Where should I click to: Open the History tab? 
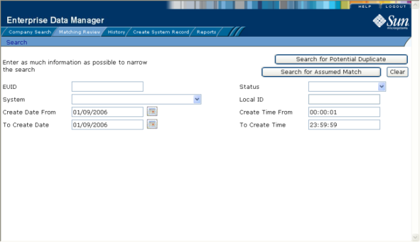click(x=116, y=32)
